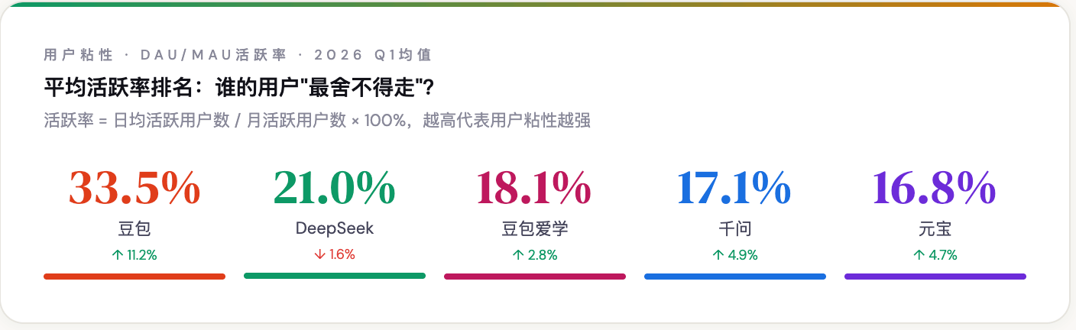Select the 33.5% activity rate figure
The height and width of the screenshot is (330, 1076).
coord(134,188)
